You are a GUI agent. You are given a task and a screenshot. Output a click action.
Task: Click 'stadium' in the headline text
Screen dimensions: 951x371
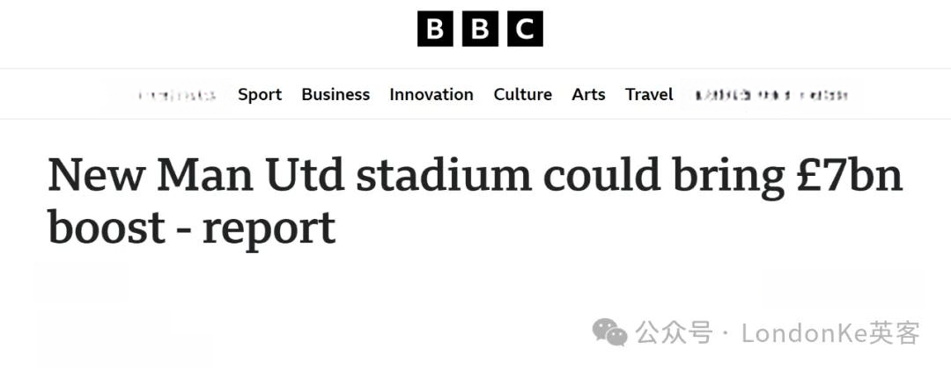443,175
